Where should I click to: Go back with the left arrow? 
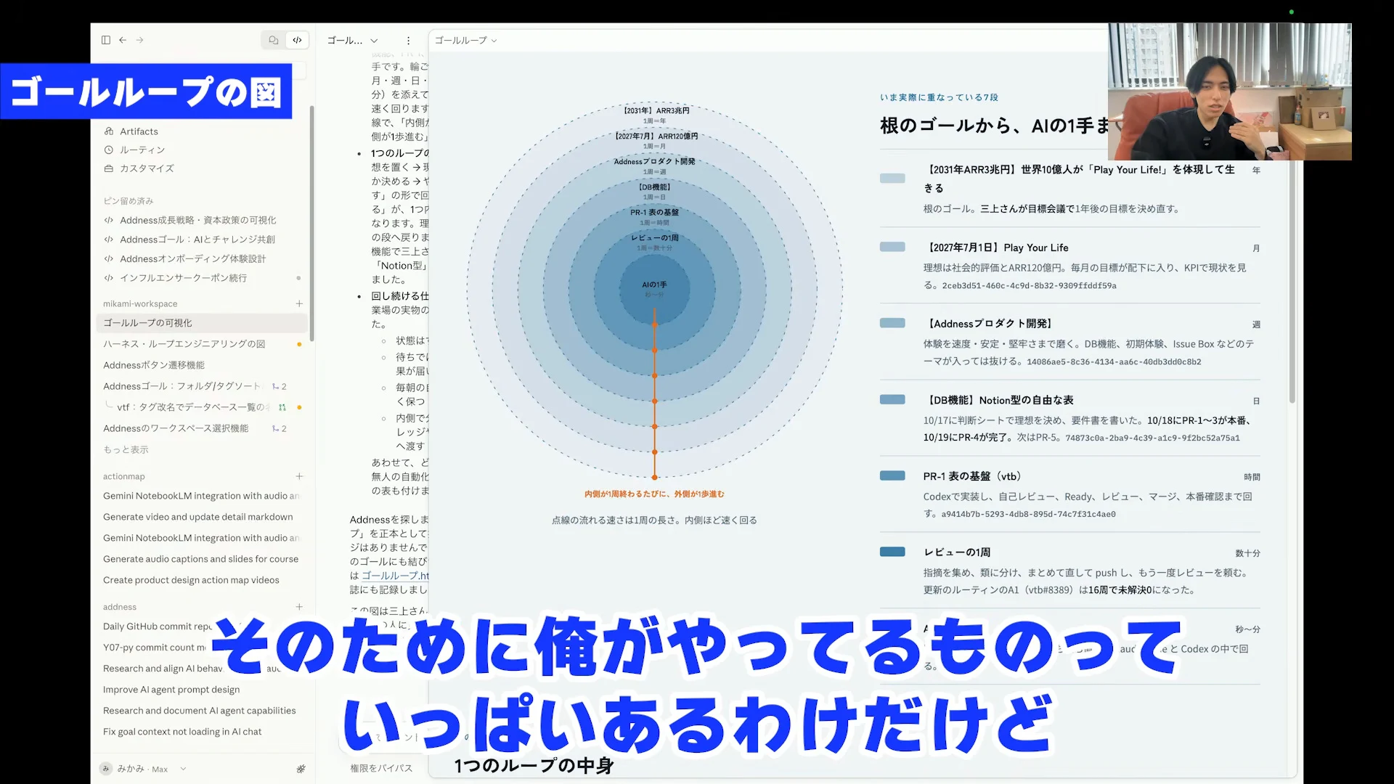pyautogui.click(x=123, y=40)
